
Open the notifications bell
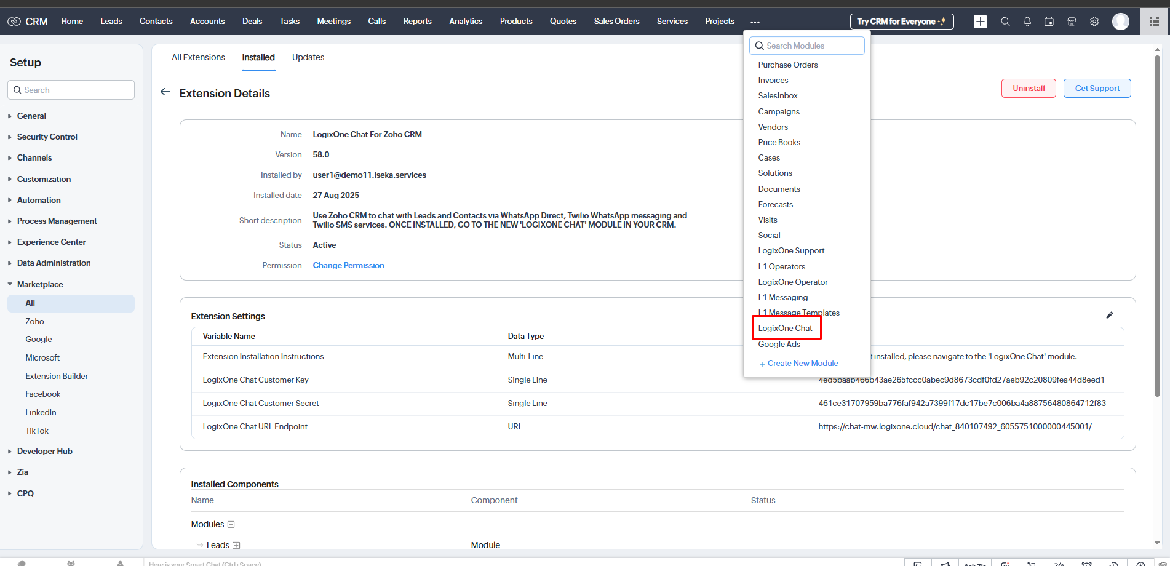[x=1027, y=22]
